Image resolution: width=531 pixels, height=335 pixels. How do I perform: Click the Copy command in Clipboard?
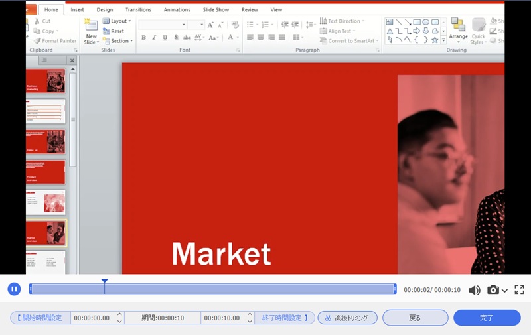(46, 31)
